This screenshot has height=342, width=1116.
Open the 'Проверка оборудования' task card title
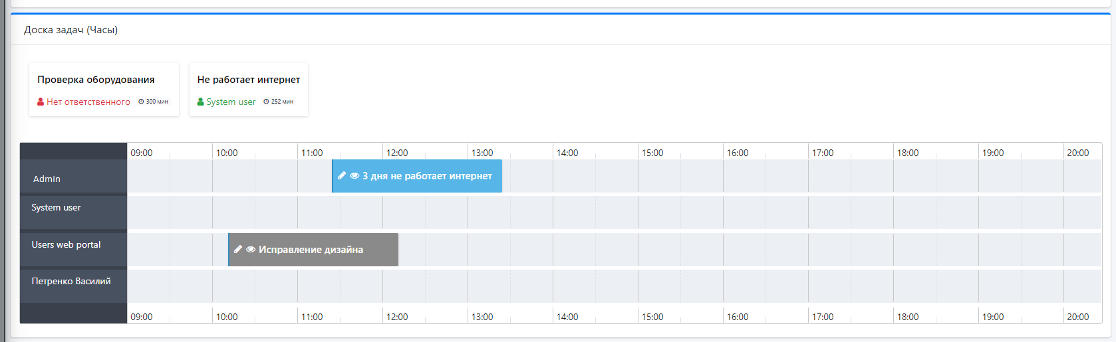pyautogui.click(x=96, y=80)
